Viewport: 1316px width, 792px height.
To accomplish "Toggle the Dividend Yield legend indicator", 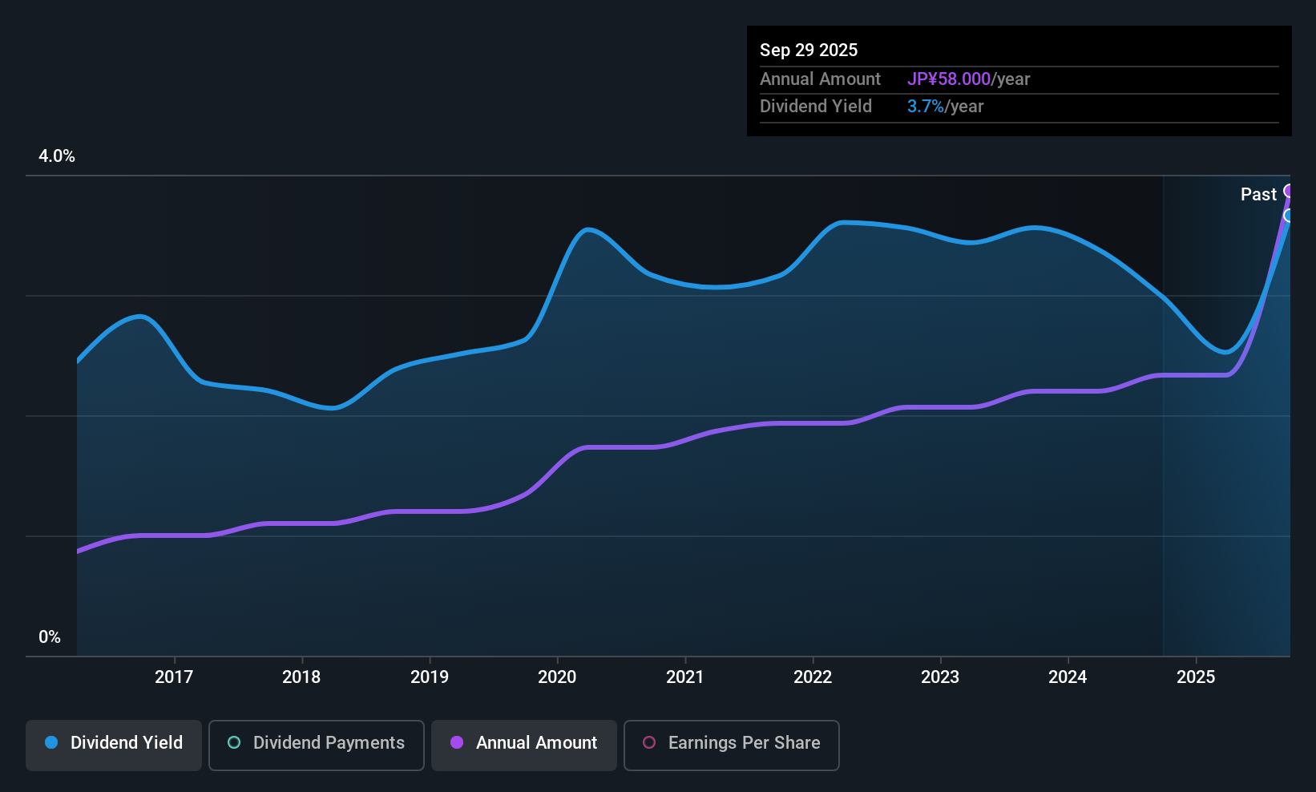I will pos(50,743).
